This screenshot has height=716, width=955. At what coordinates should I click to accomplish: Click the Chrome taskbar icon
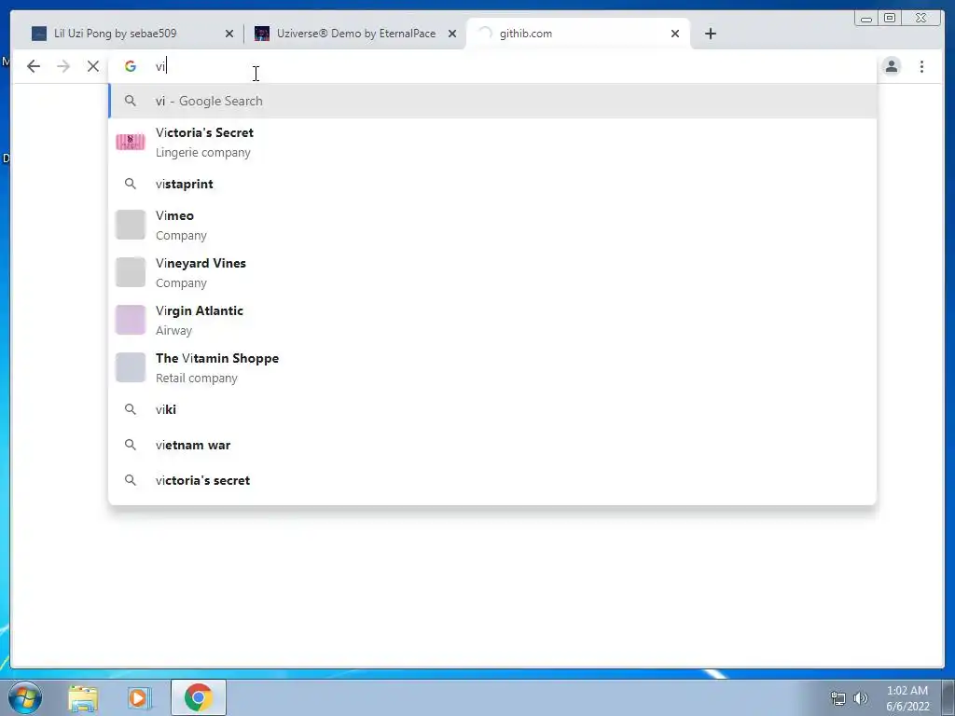tap(199, 697)
